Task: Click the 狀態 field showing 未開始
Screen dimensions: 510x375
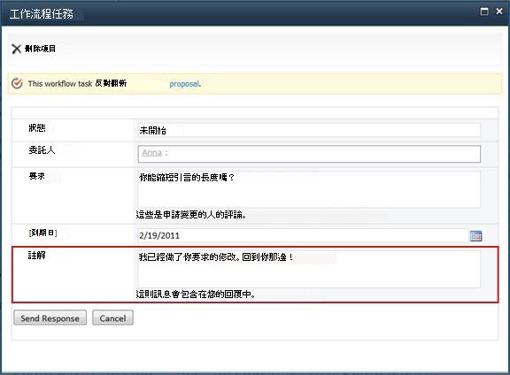Action: click(x=309, y=130)
